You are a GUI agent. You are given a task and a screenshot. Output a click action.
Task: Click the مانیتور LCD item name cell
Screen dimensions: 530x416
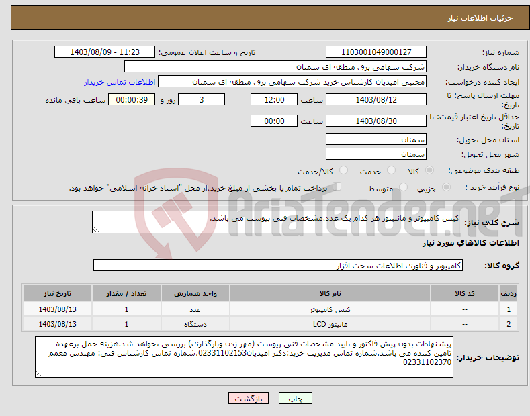[330, 324]
